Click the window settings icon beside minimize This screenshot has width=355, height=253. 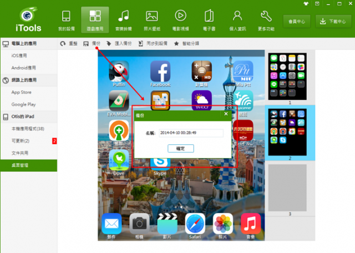click(317, 4)
